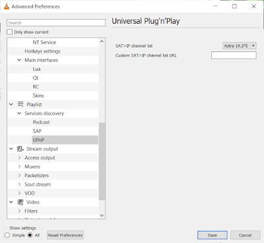Open the SAT>IP channel list dropdown
This screenshot has height=243, width=264.
pos(240,45)
